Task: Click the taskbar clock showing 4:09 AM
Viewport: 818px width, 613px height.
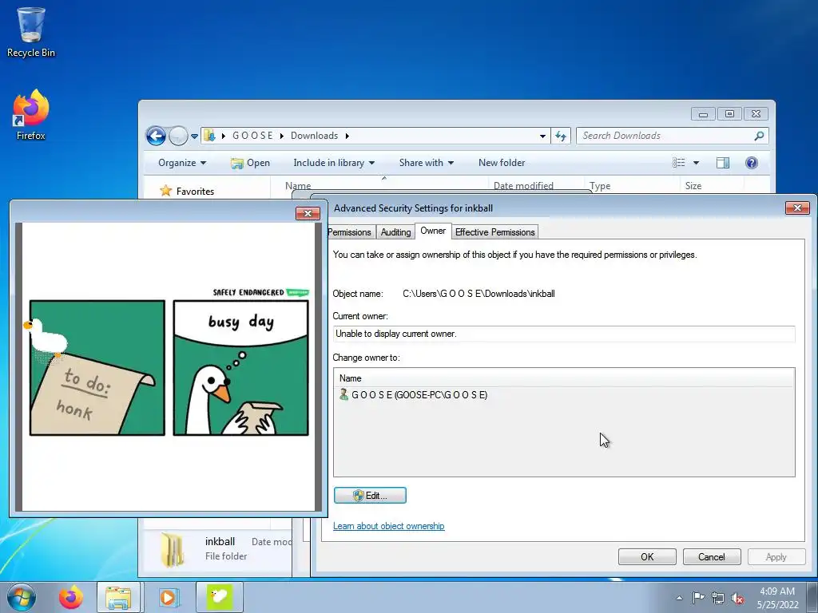Action: pos(777,598)
